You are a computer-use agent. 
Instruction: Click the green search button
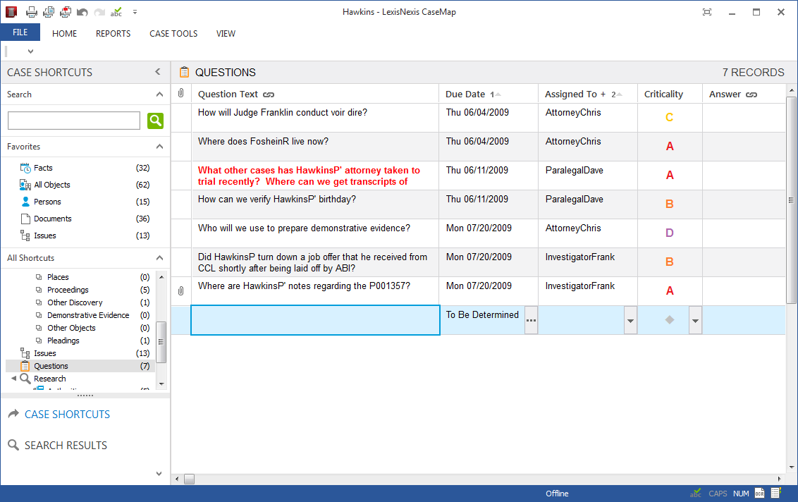point(155,121)
